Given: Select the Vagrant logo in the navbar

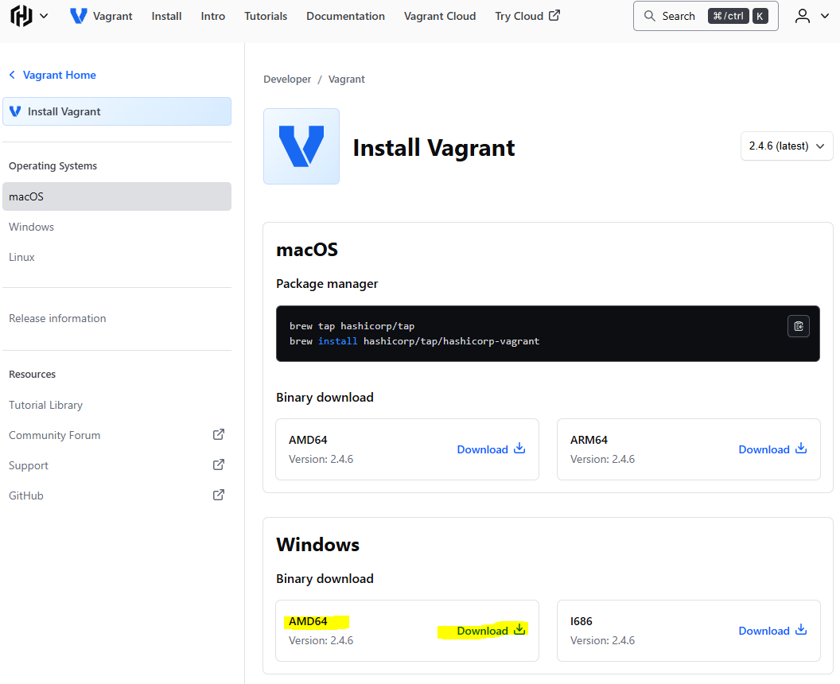Looking at the screenshot, I should click(x=77, y=15).
